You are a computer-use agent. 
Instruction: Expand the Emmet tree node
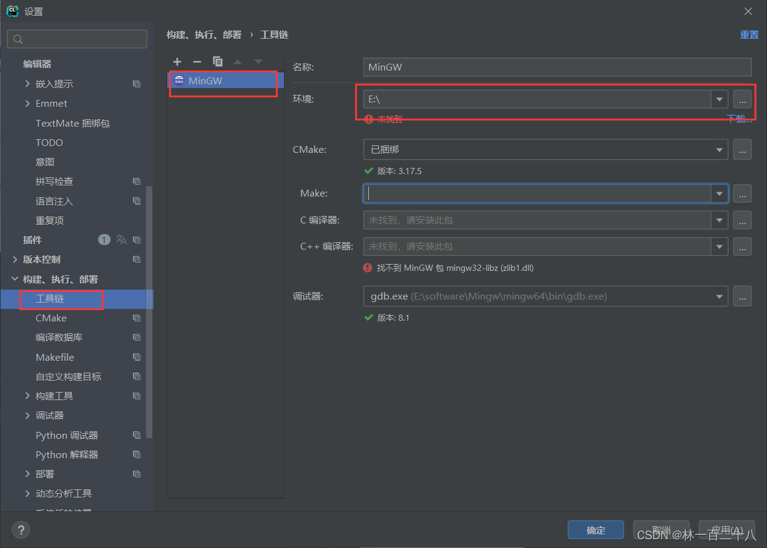coord(27,104)
